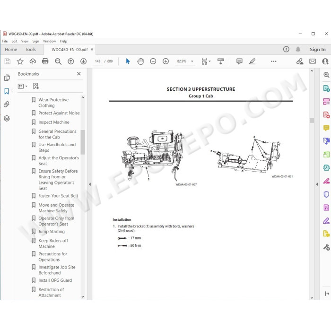
Task: Open the File menu
Action: (5, 41)
